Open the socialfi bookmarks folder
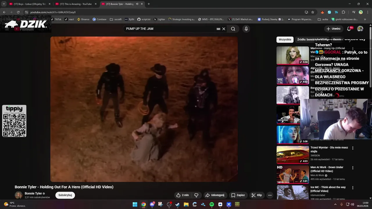The width and height of the screenshot is (372, 209). [x=116, y=19]
